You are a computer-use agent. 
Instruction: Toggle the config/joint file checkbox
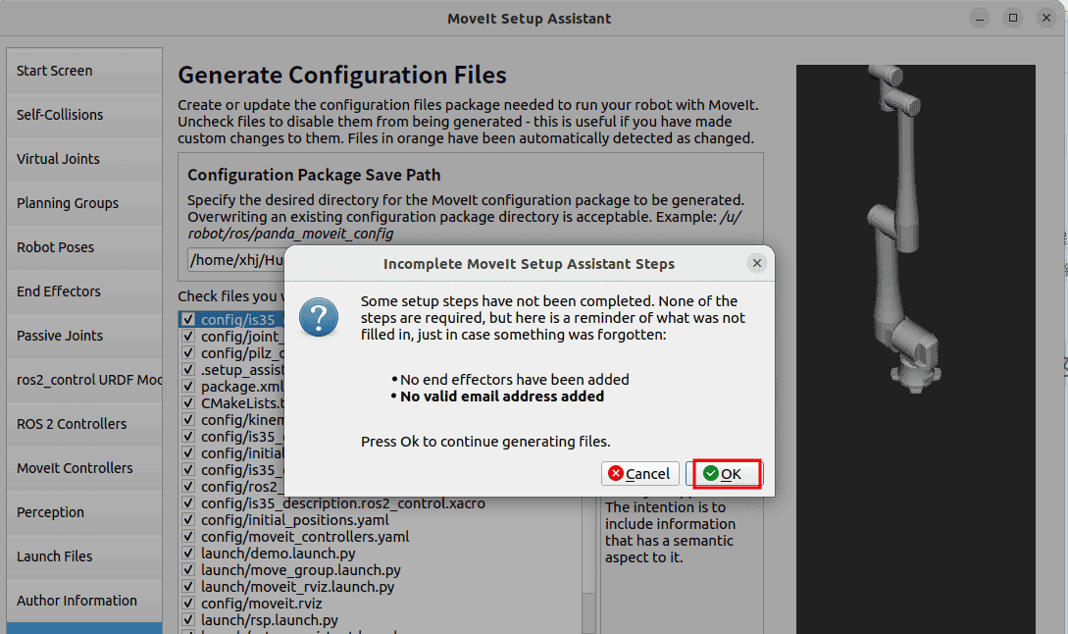pyautogui.click(x=188, y=336)
